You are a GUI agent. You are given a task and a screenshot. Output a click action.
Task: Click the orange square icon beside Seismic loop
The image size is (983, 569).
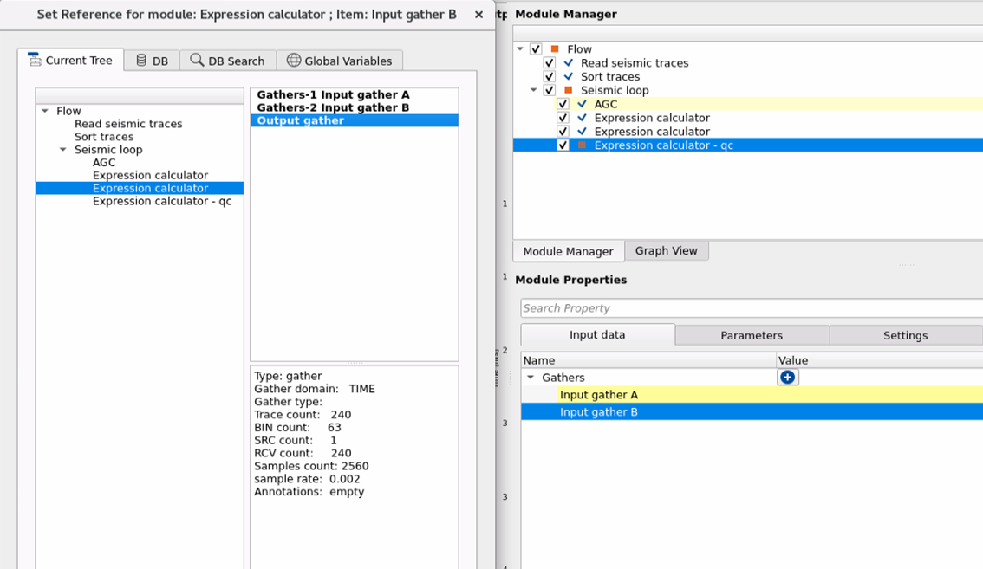pyautogui.click(x=569, y=90)
